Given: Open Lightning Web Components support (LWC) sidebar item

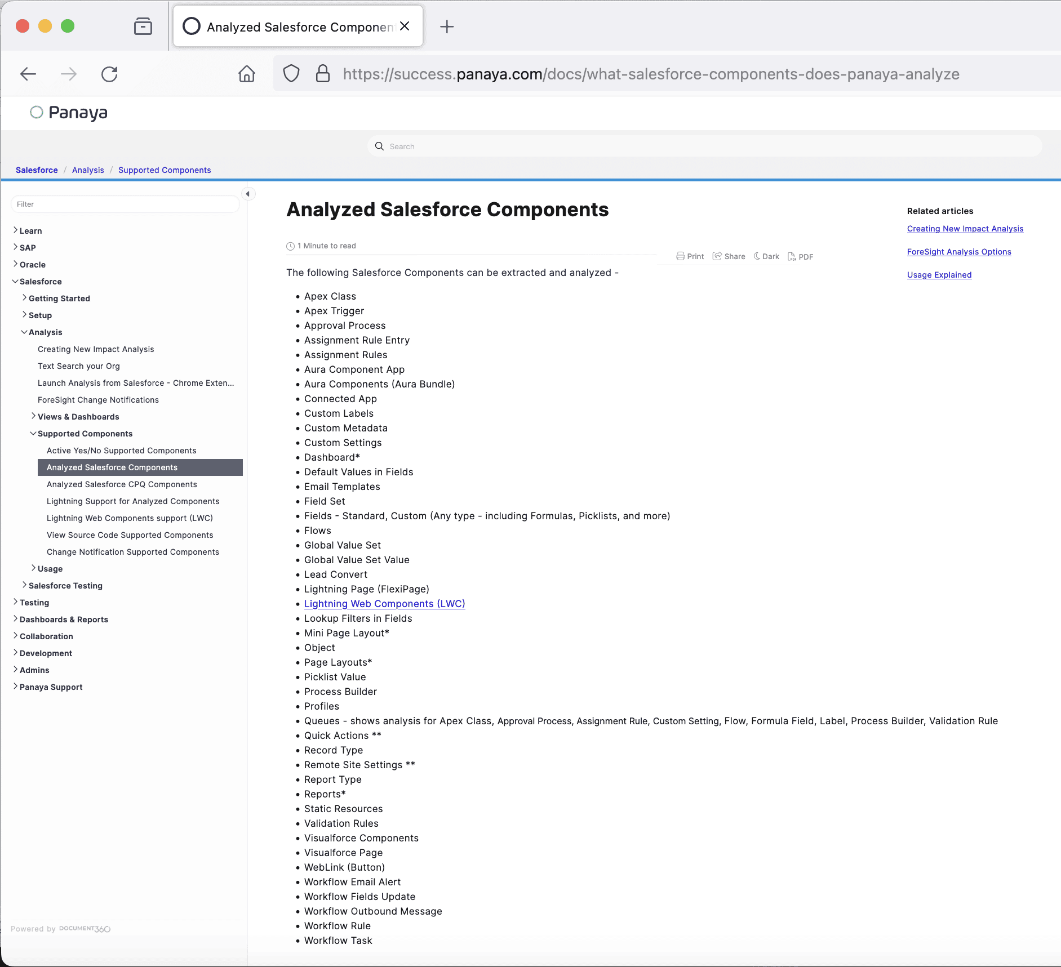Looking at the screenshot, I should click(x=130, y=518).
